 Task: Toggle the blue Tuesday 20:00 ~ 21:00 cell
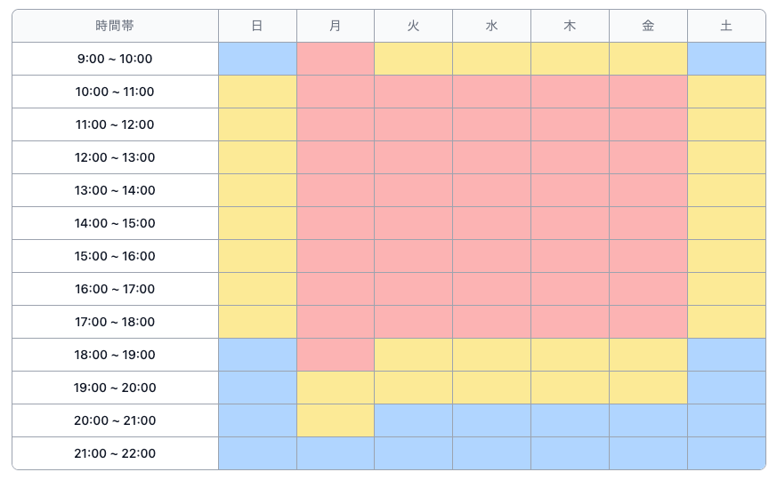point(413,420)
